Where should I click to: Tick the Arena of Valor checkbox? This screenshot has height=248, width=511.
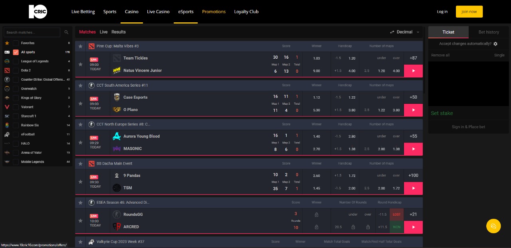[16, 153]
